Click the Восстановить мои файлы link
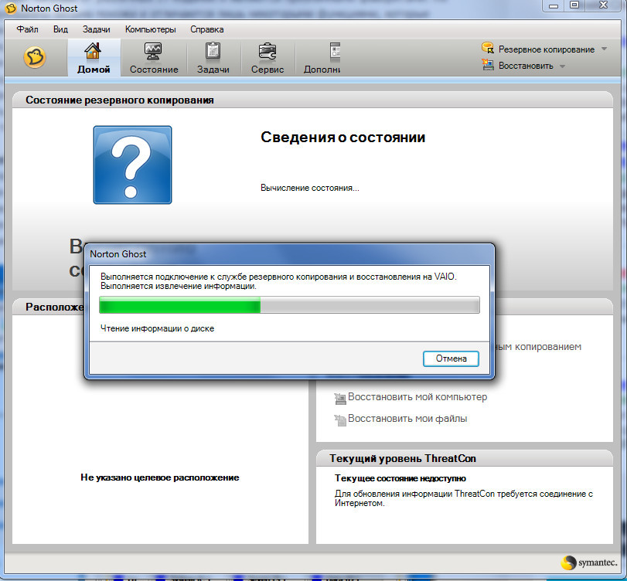The height and width of the screenshot is (581, 627). pos(407,419)
